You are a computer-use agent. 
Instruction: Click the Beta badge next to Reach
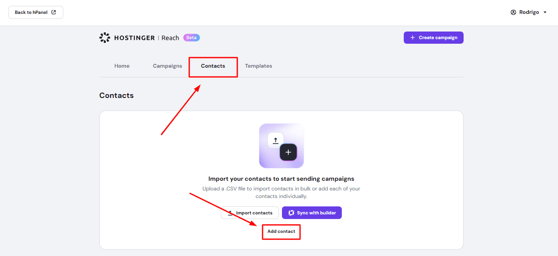coord(191,38)
